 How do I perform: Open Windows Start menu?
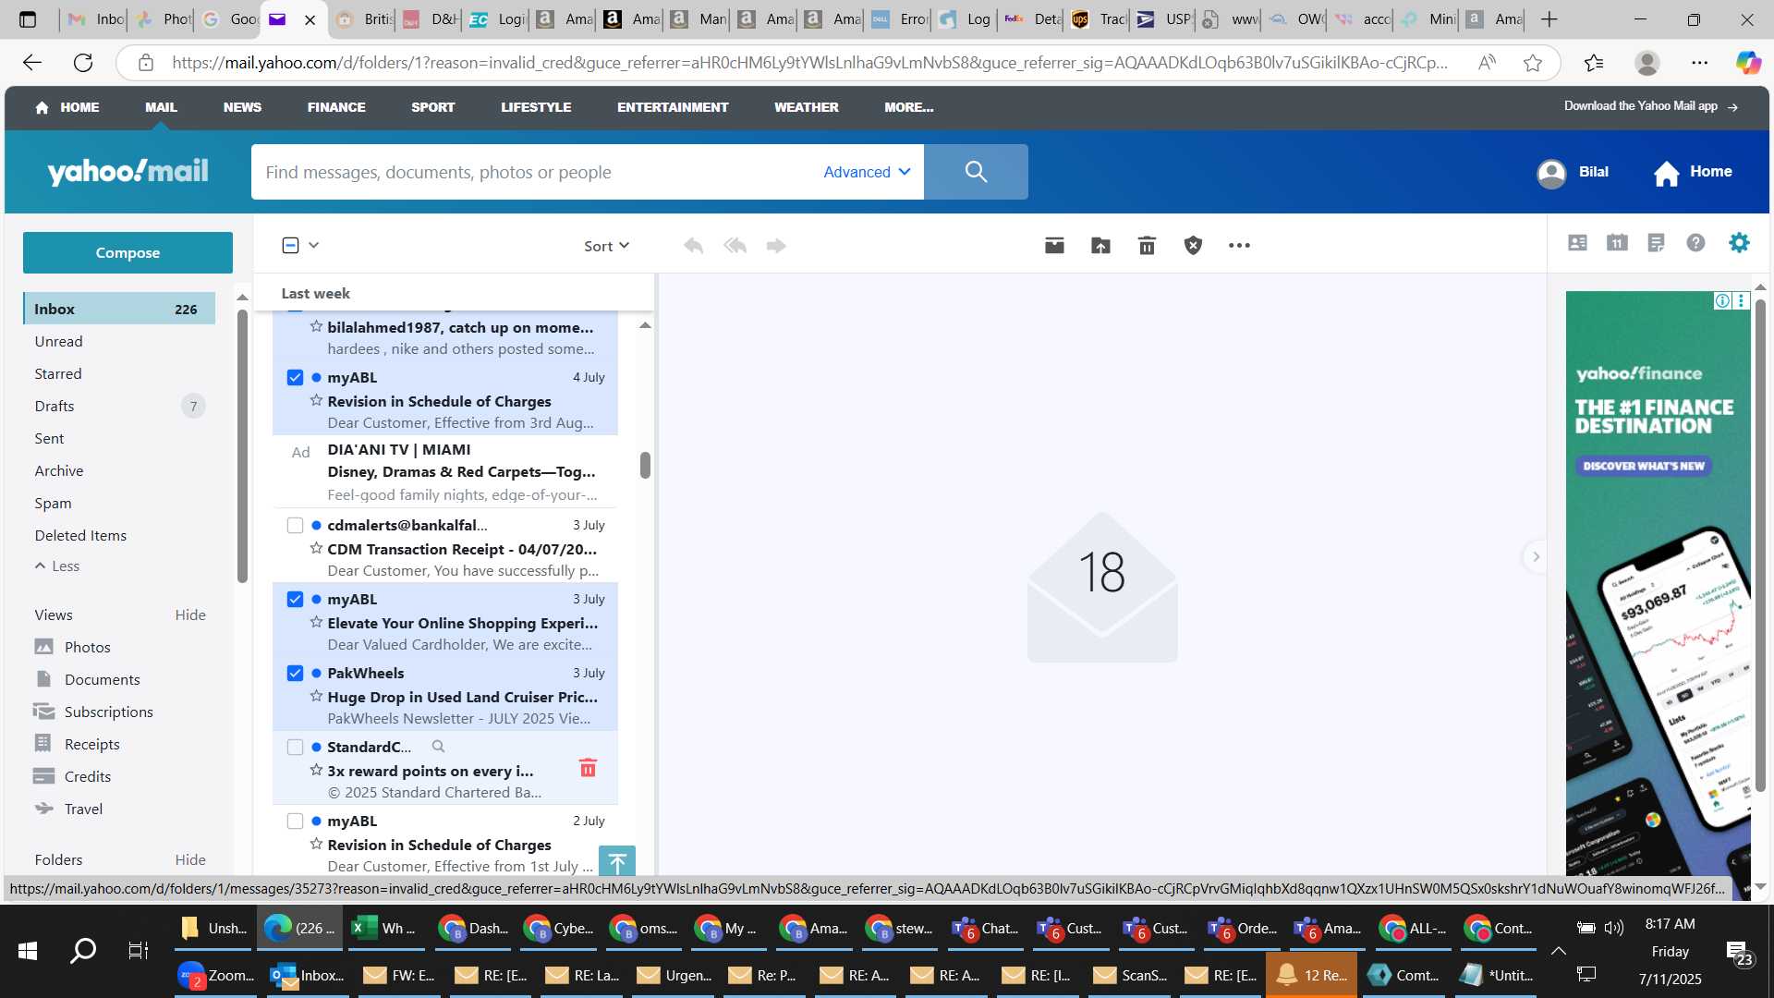[28, 951]
